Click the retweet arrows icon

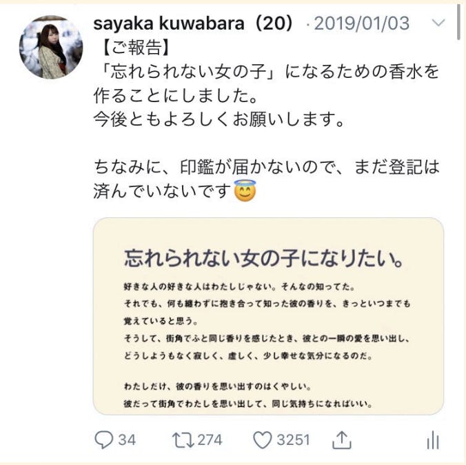click(x=183, y=440)
